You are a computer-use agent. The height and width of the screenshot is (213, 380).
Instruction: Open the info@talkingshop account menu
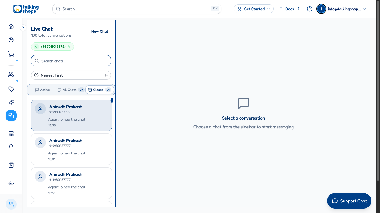(342, 9)
